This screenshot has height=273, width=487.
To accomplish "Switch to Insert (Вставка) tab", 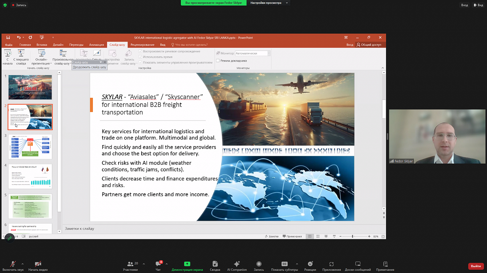I will point(42,45).
